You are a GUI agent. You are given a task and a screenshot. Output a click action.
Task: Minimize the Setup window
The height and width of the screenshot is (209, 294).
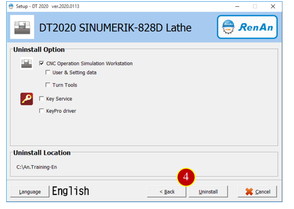point(237,6)
